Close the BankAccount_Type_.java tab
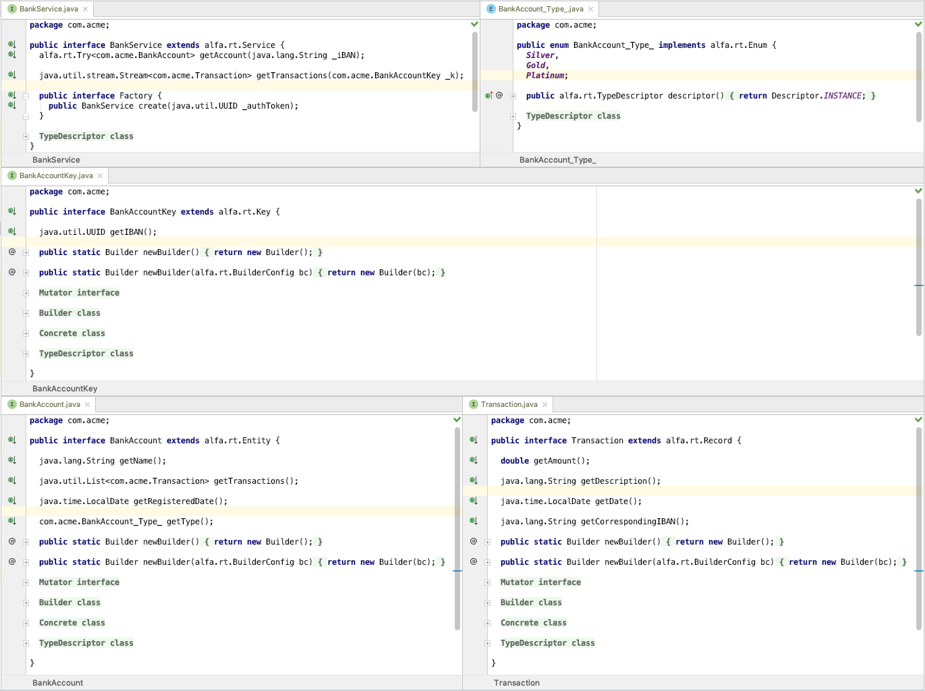925x691 pixels. coord(590,9)
